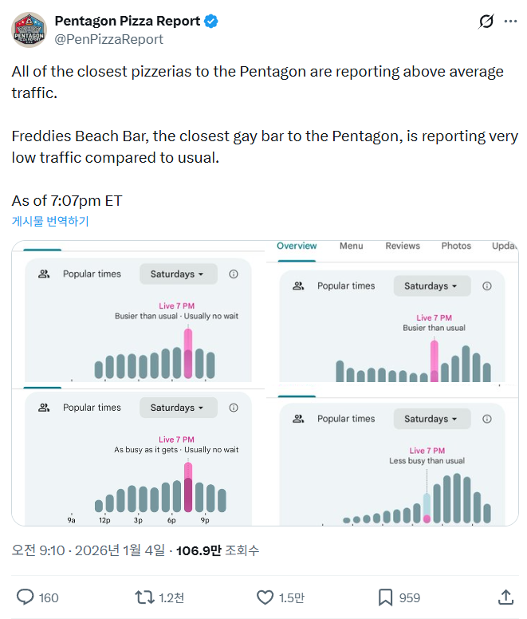The width and height of the screenshot is (527, 619).
Task: Click the repost icon
Action: coord(144,597)
